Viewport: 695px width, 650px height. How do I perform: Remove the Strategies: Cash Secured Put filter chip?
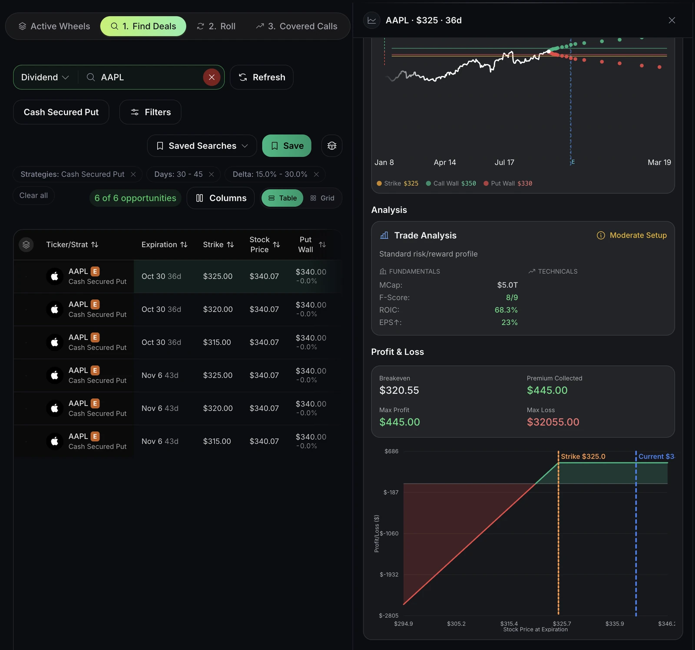coord(133,174)
